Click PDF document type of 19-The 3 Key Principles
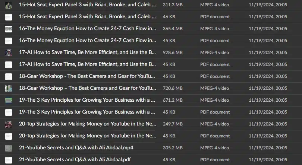Image resolution: width=302 pixels, height=165 pixels. [x=215, y=112]
